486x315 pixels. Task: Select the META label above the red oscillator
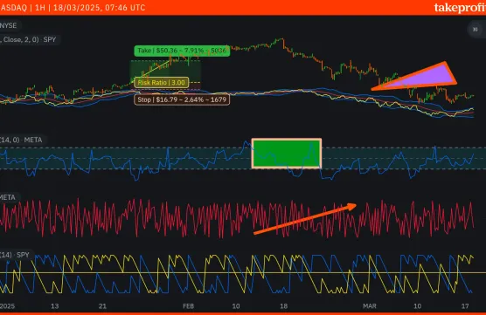pyautogui.click(x=8, y=197)
